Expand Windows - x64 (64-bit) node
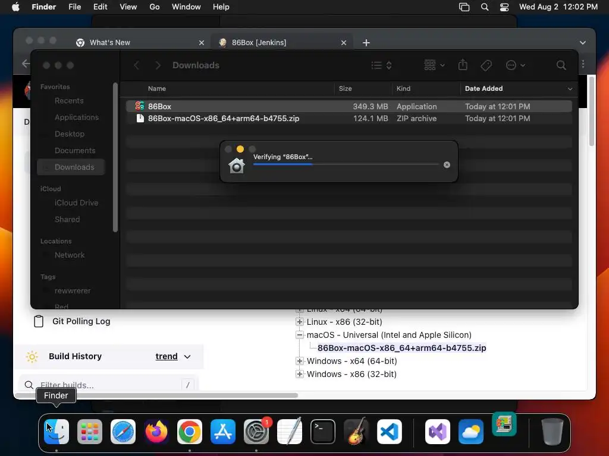609x456 pixels. click(x=300, y=361)
